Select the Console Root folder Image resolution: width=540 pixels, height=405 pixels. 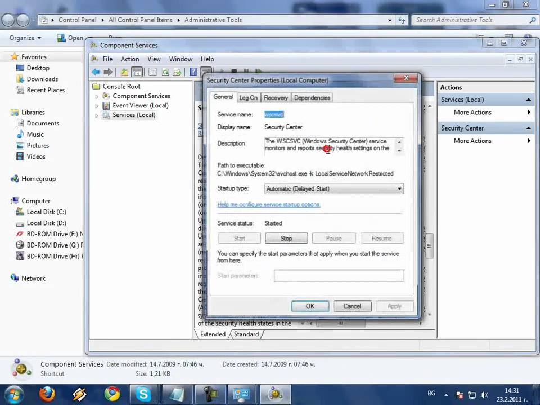(116, 87)
